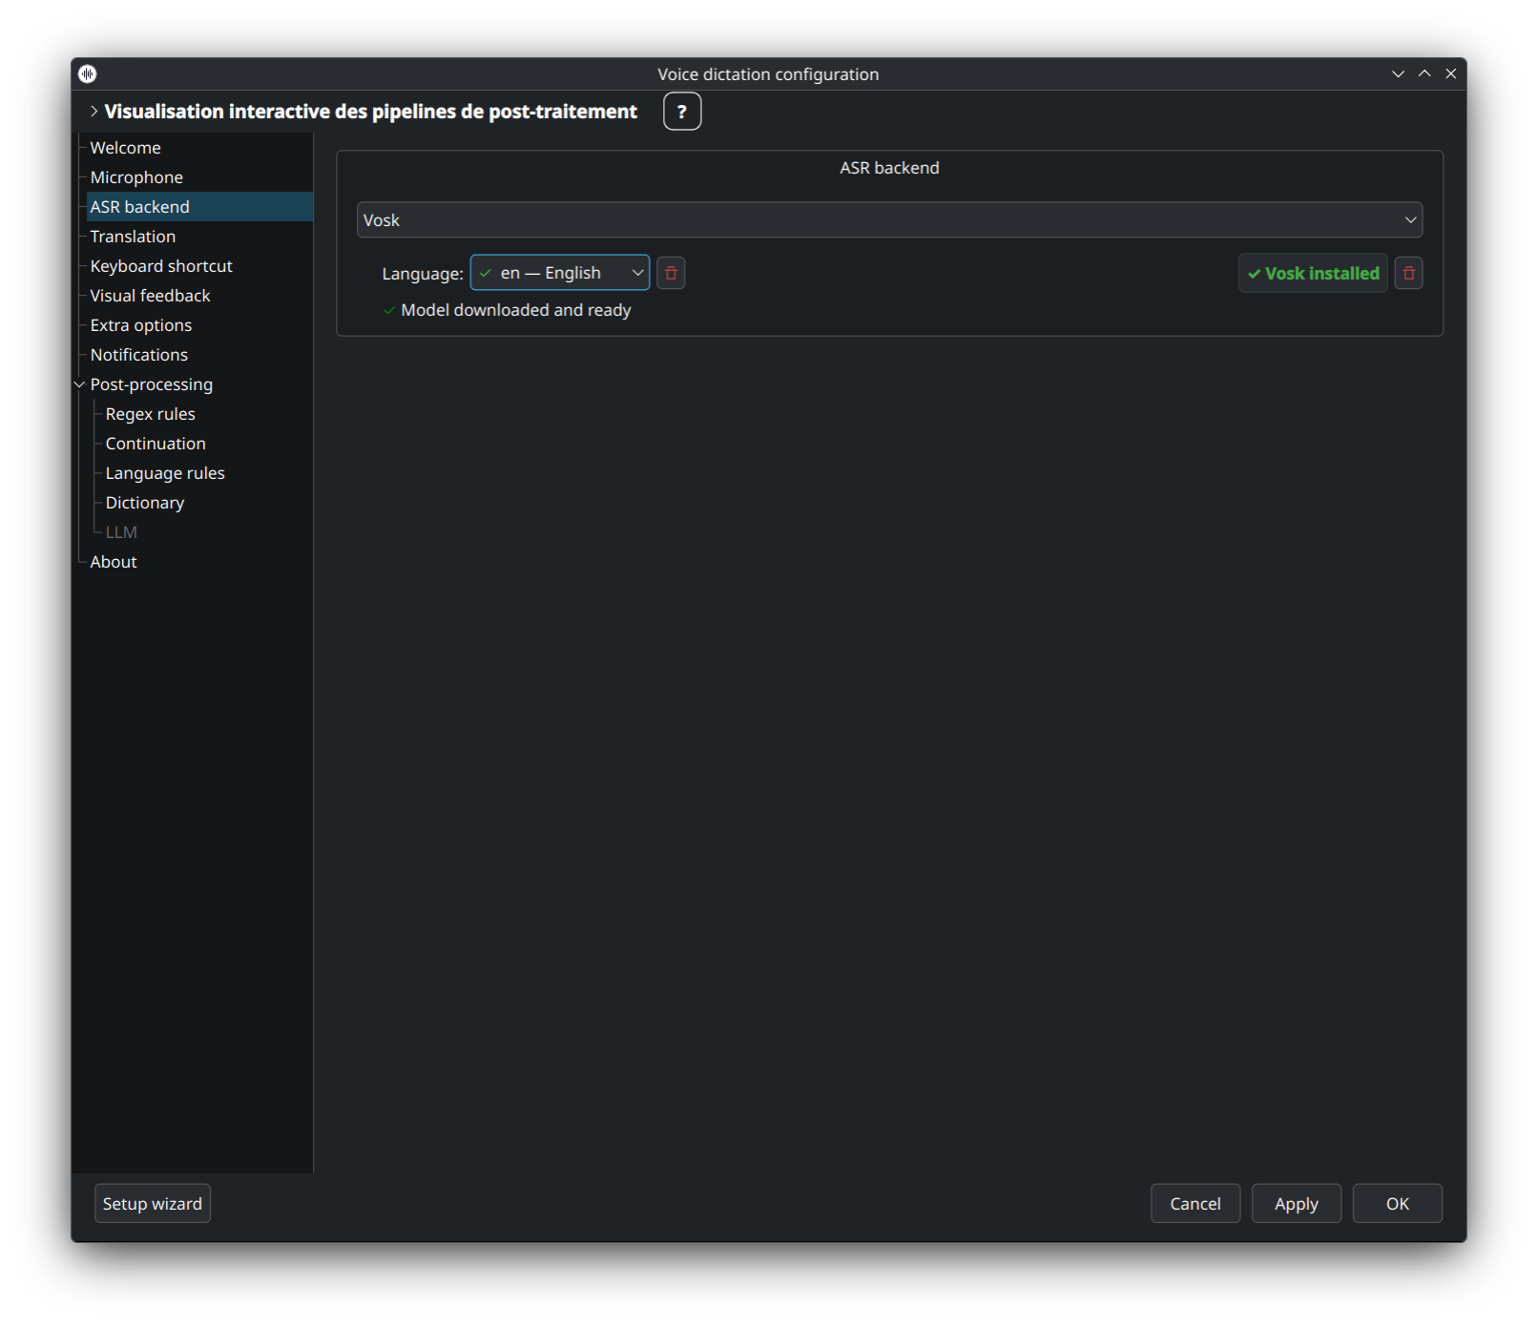Screen dimensions: 1537x1327
Task: Open the Vosk backend dropdown
Action: pos(889,219)
